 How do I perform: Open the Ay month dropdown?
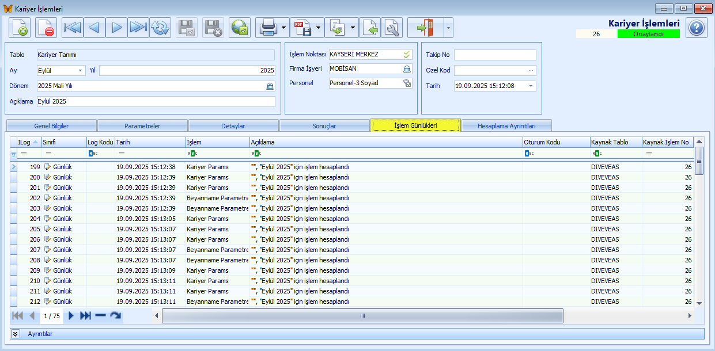[x=81, y=70]
